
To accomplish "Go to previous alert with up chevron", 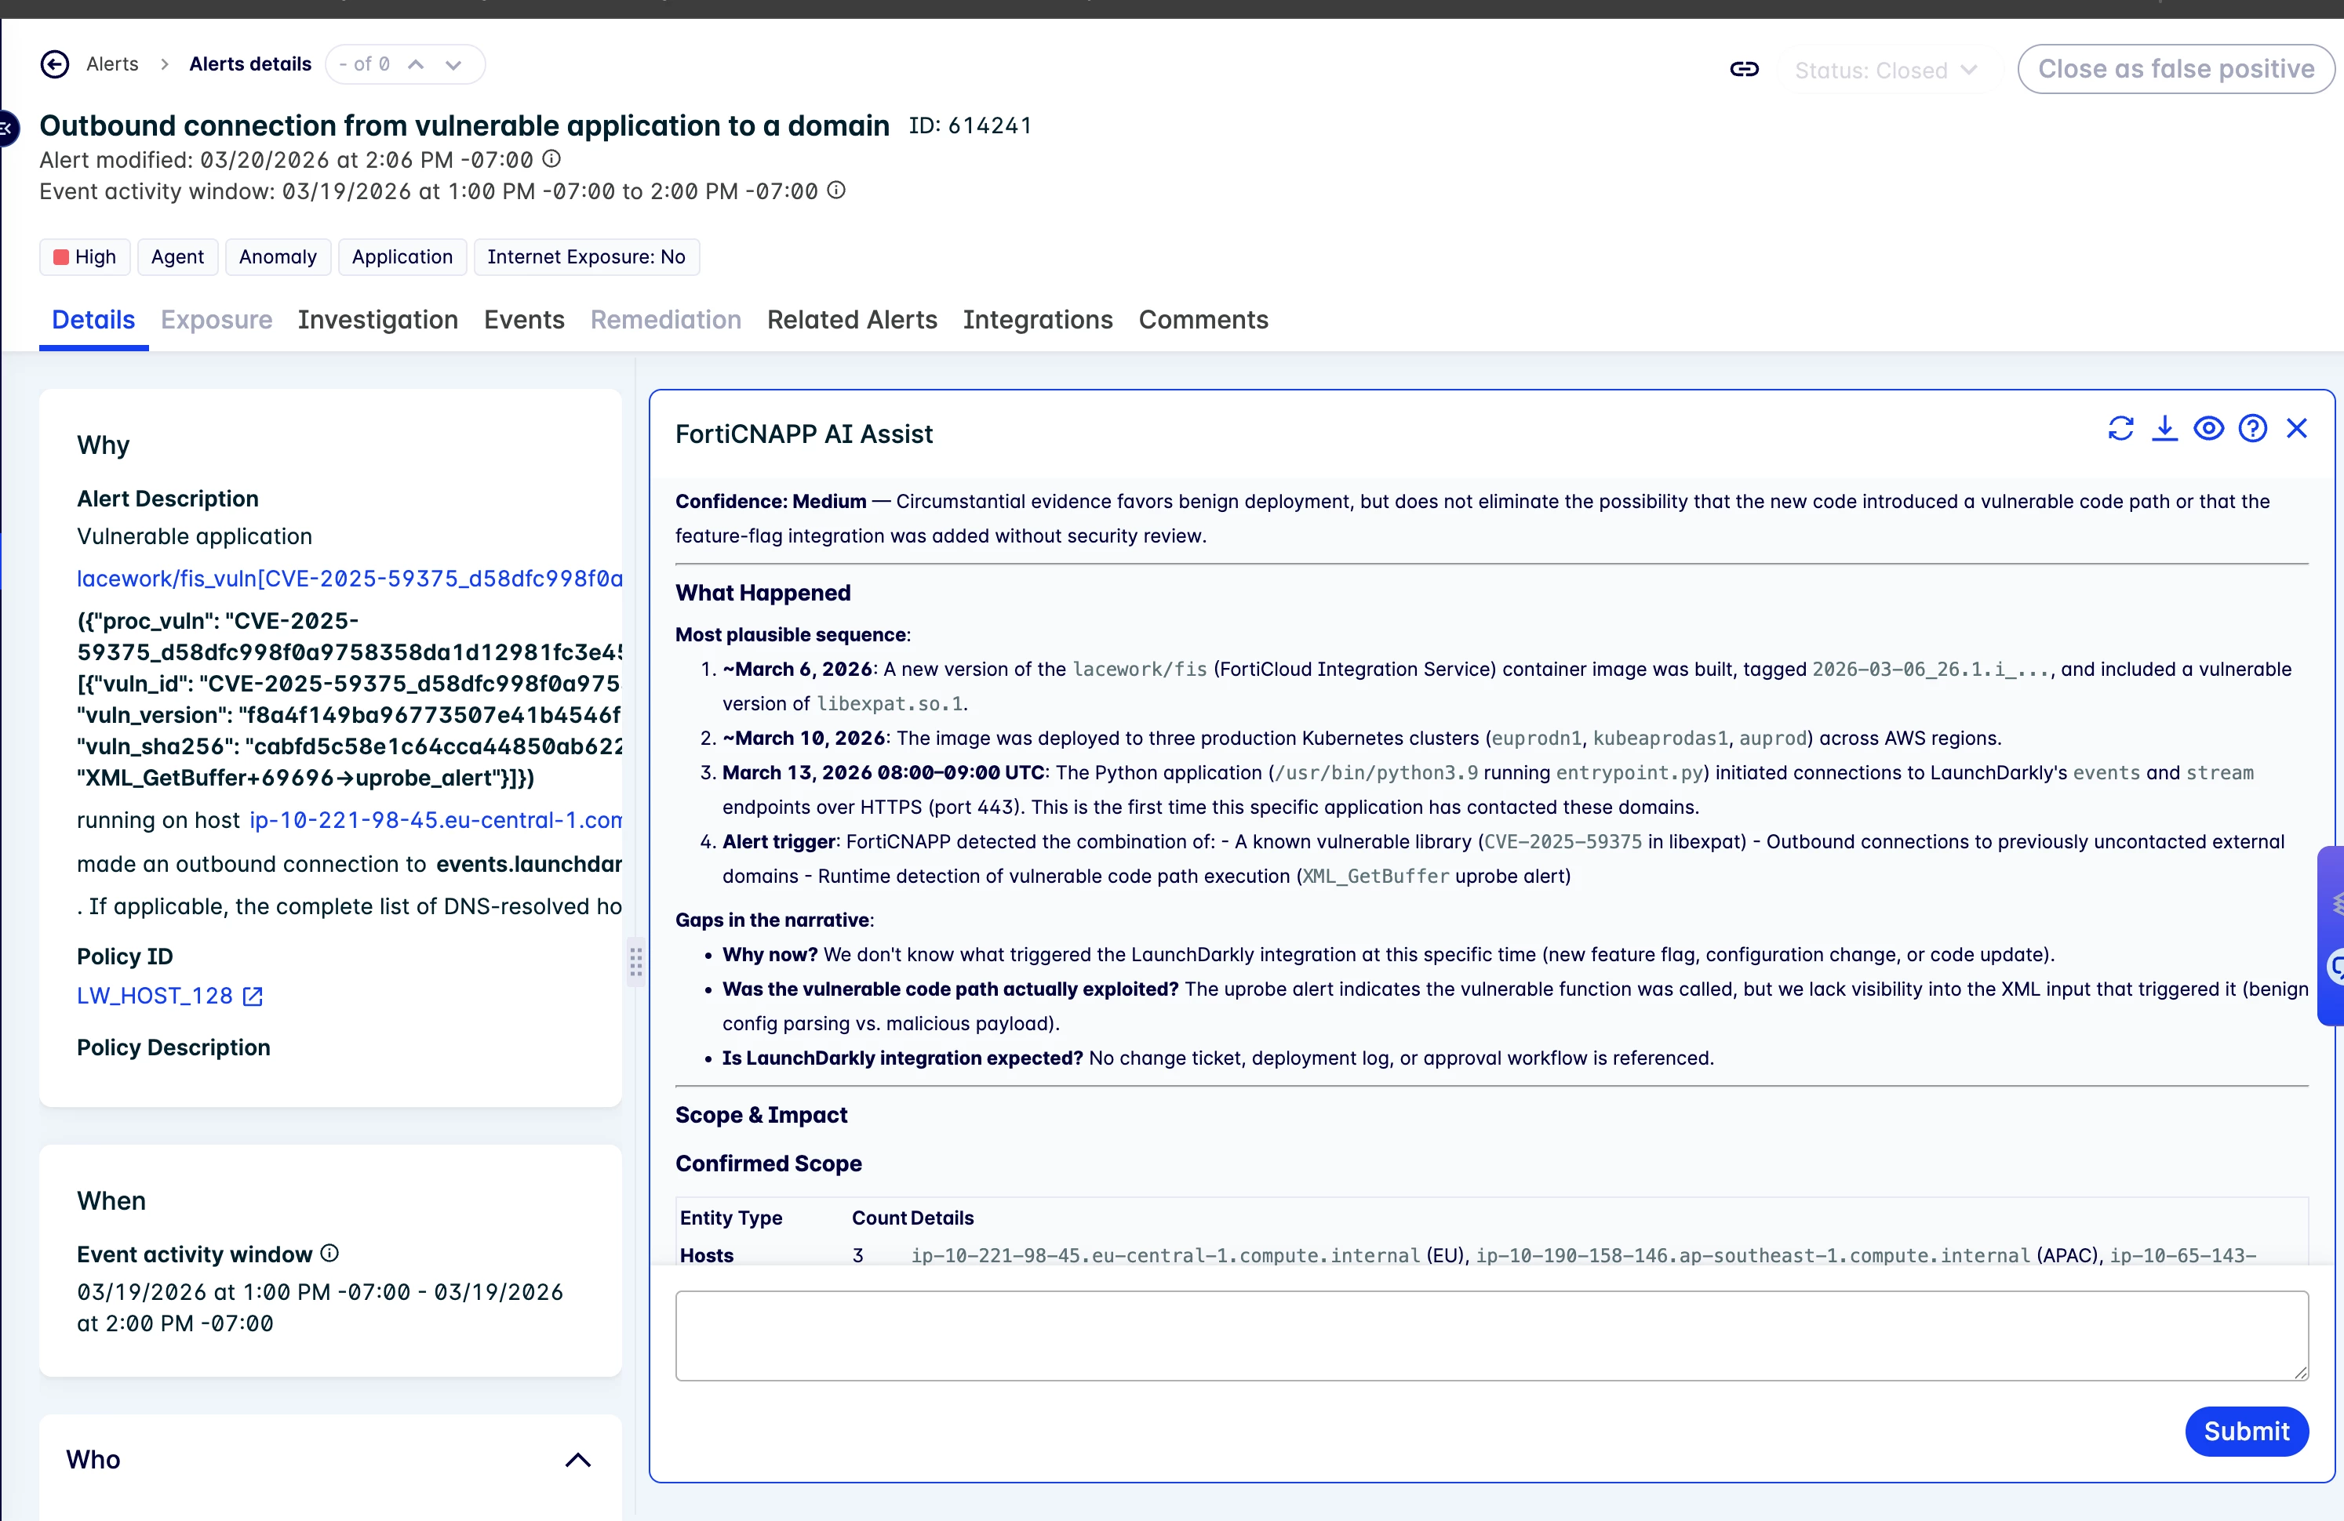I will 416,64.
